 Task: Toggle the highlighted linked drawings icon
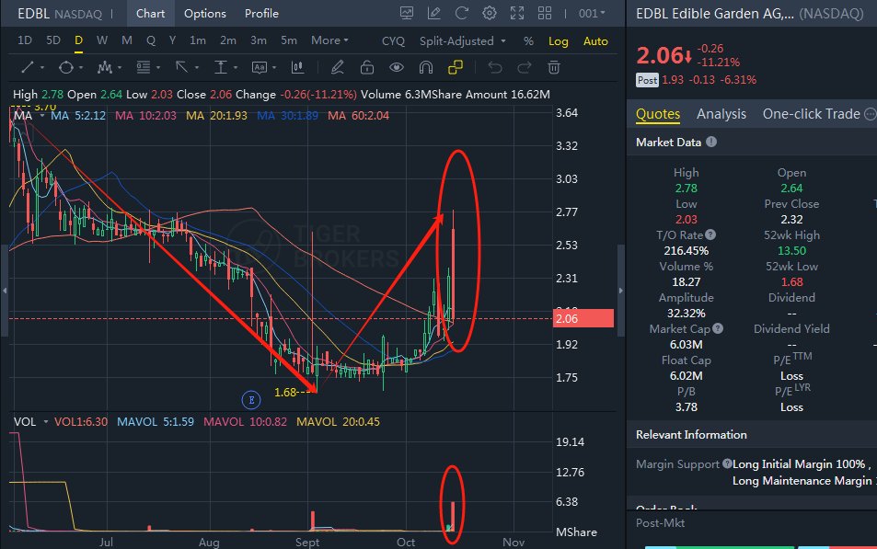coord(456,68)
